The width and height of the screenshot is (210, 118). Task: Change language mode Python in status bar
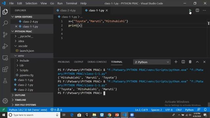pos(189,110)
